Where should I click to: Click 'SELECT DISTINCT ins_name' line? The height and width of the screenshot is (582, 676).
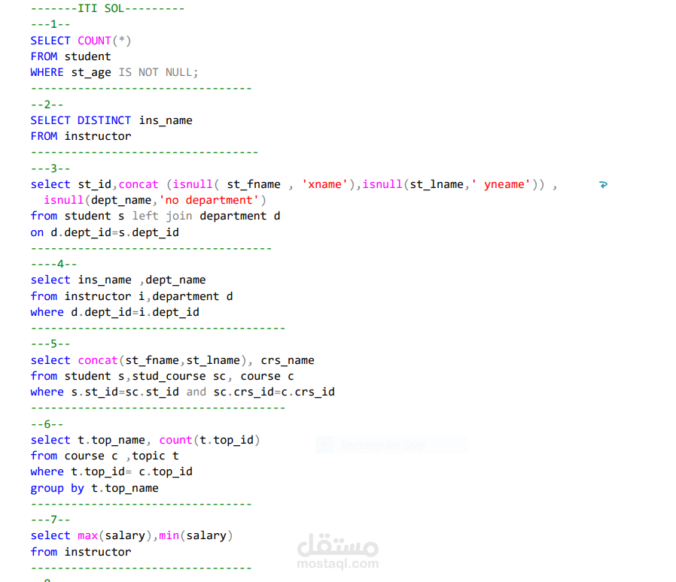pyautogui.click(x=111, y=120)
